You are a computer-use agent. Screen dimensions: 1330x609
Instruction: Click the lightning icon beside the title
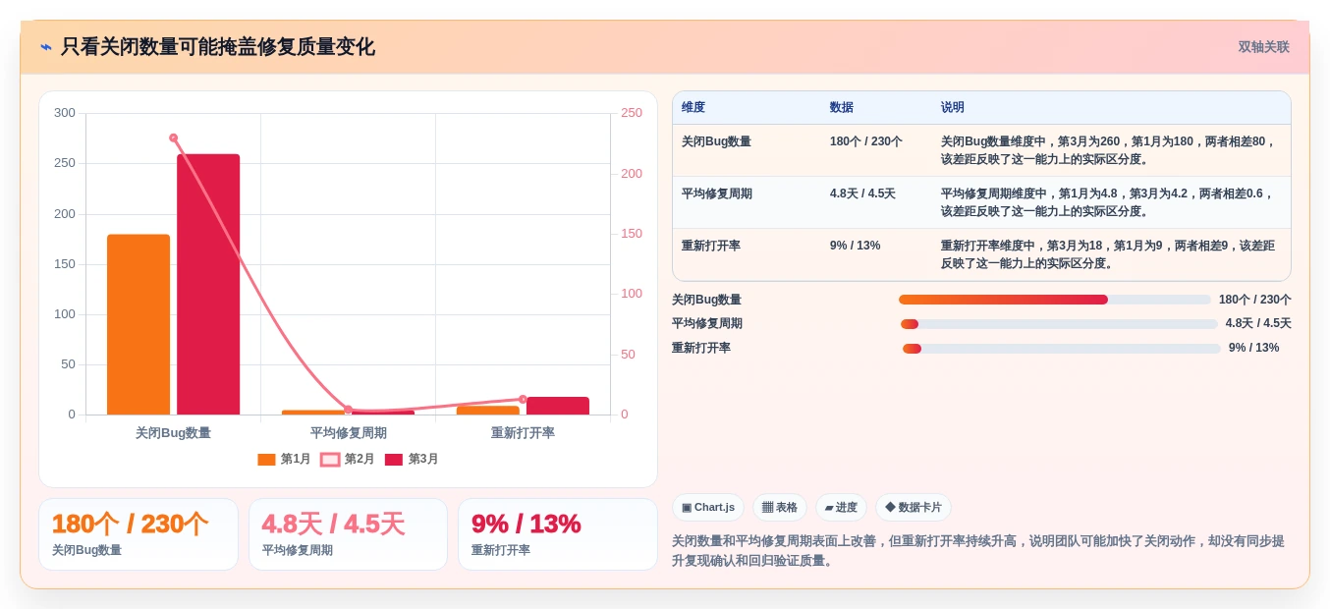(46, 47)
